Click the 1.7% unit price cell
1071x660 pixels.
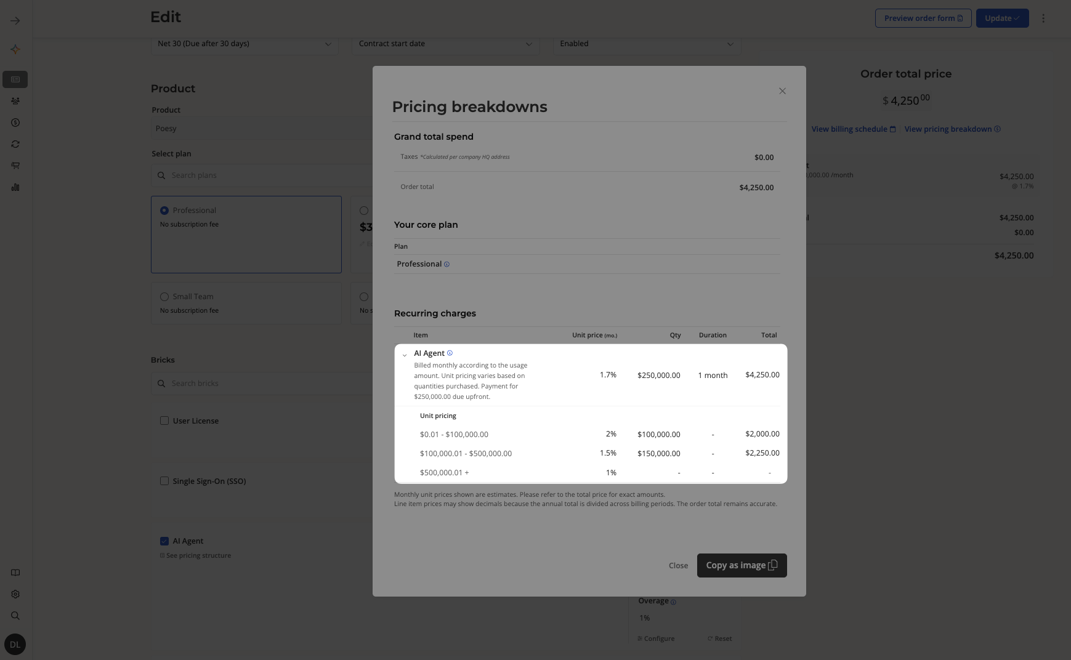[x=608, y=375]
